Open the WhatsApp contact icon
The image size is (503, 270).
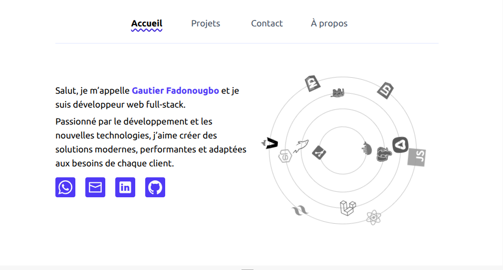tap(65, 187)
